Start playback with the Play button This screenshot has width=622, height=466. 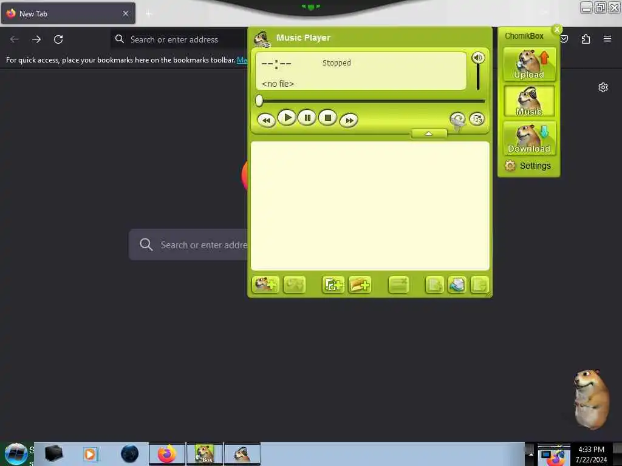tap(287, 117)
